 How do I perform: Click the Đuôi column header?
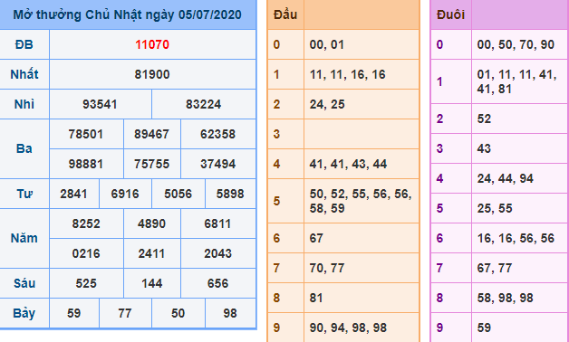tap(450, 14)
